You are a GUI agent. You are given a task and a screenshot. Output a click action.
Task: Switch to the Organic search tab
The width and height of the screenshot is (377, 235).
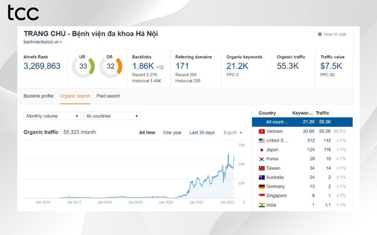(x=75, y=96)
